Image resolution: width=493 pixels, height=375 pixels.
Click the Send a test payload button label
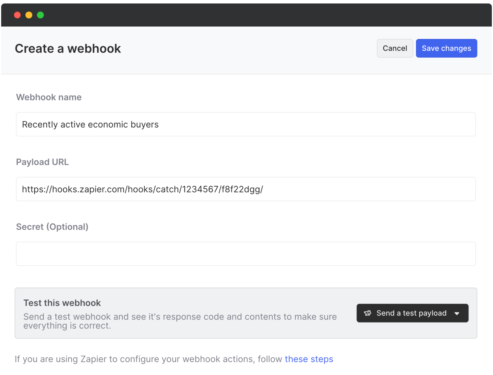(411, 313)
